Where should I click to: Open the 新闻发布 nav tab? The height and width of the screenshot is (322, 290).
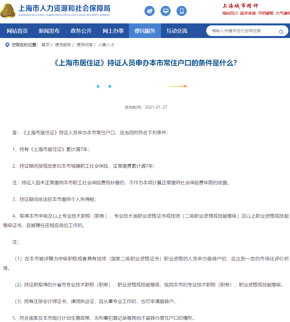click(49, 31)
